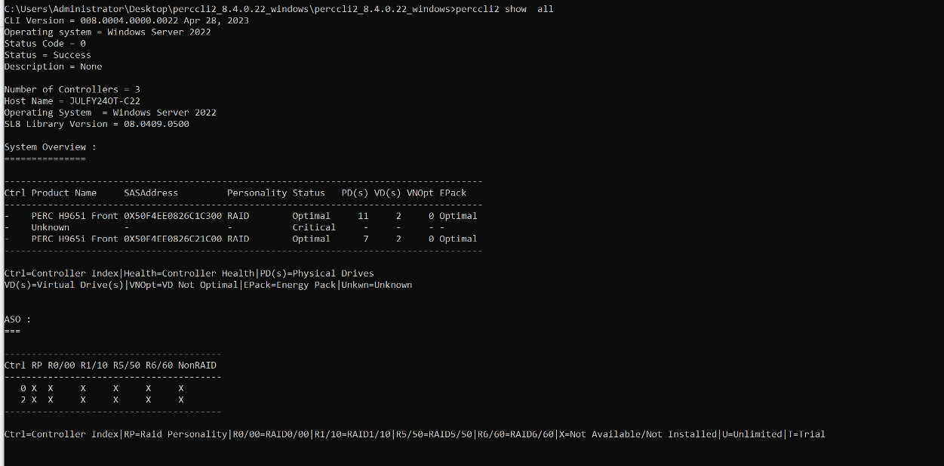Click the CLI Version line
944x466 pixels.
click(126, 20)
